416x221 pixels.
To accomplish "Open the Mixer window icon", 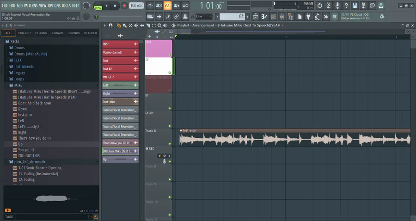I will pyautogui.click(x=282, y=17).
